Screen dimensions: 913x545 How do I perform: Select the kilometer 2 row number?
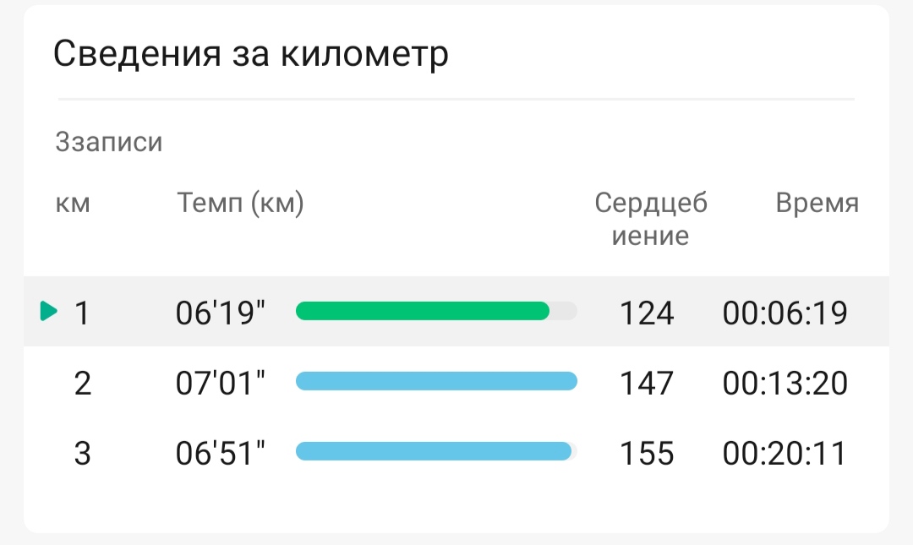pos(83,383)
